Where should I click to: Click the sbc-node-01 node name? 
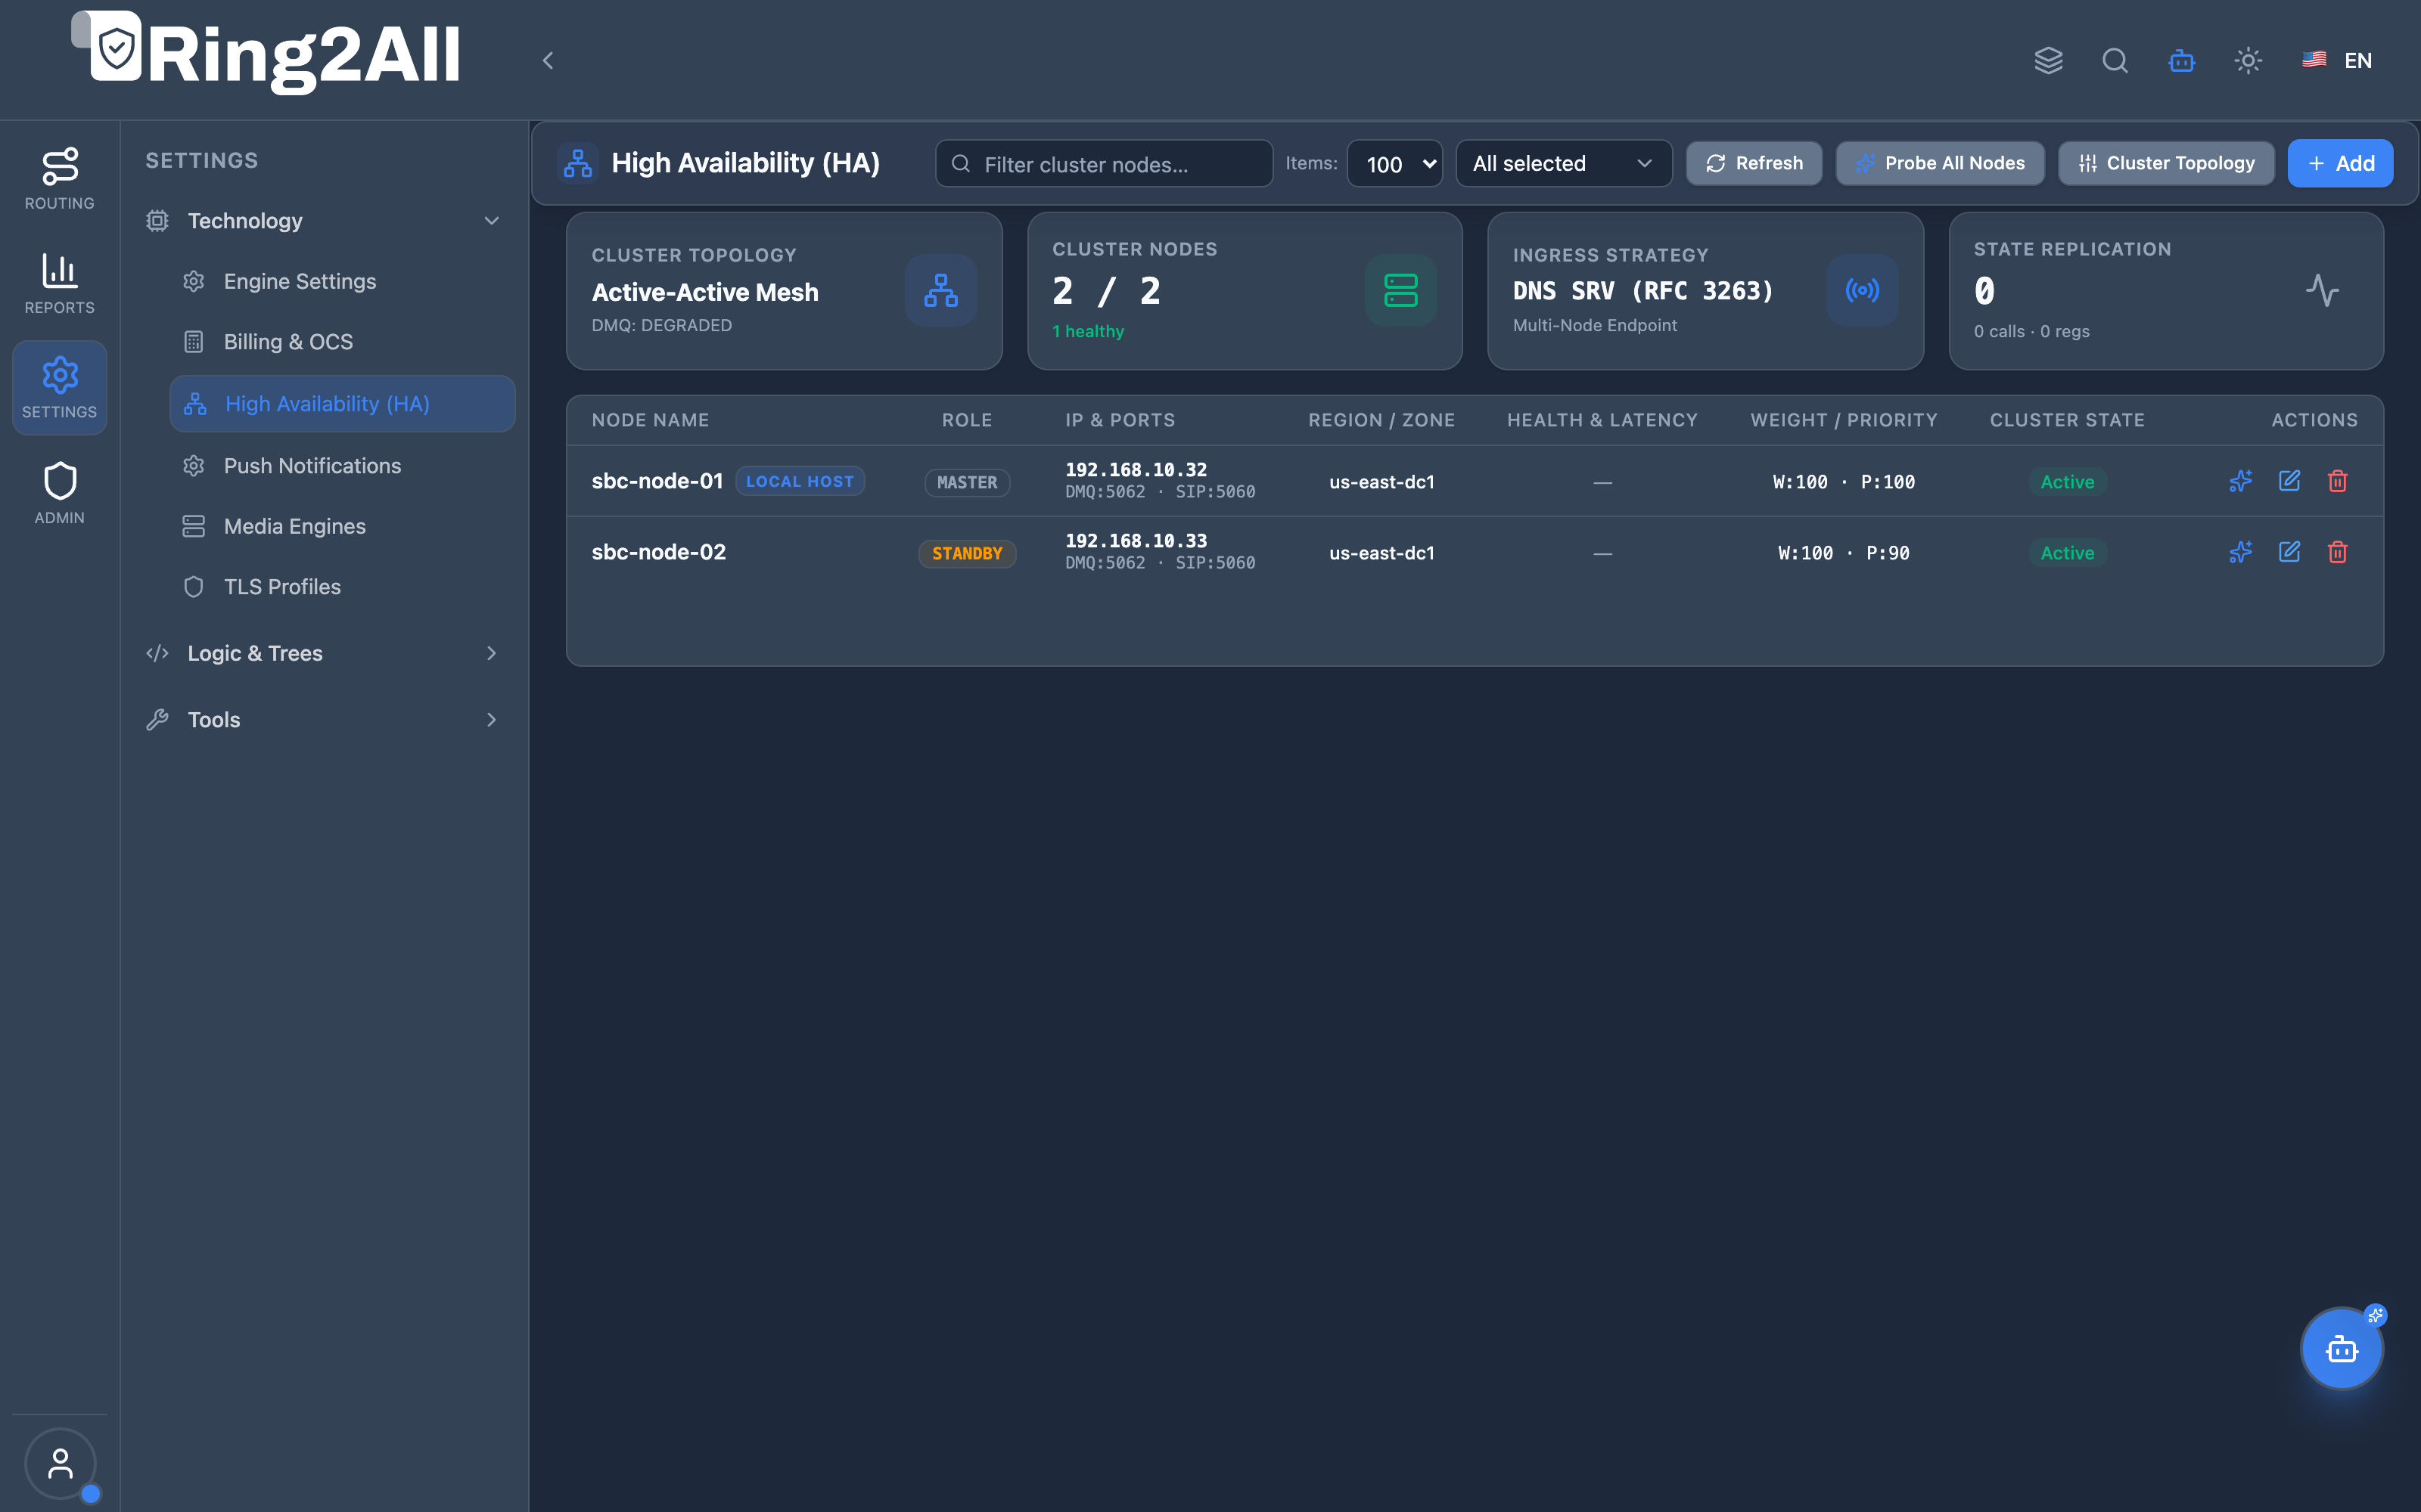click(656, 481)
